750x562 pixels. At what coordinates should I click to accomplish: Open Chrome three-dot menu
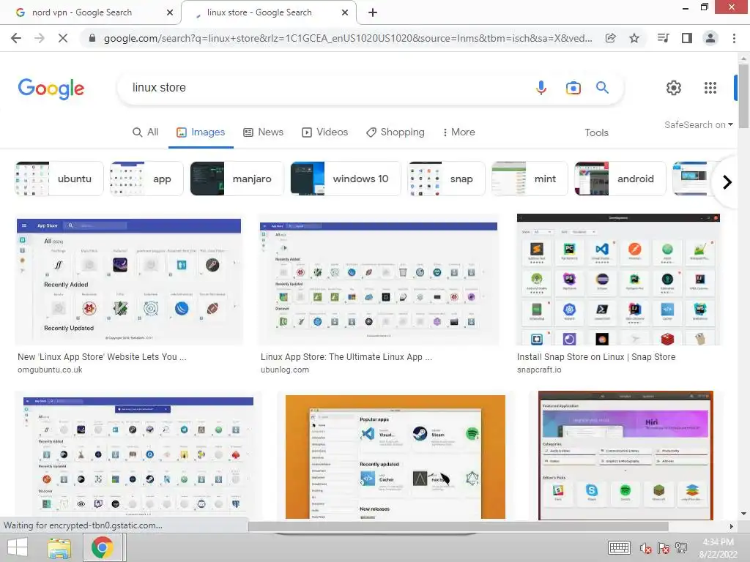[734, 38]
